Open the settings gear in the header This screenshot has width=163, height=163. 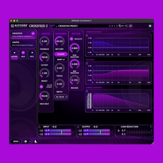click(x=150, y=26)
